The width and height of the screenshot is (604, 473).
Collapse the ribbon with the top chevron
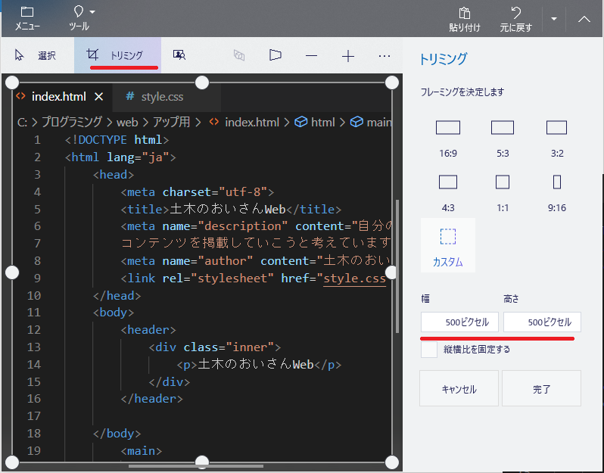coord(584,19)
